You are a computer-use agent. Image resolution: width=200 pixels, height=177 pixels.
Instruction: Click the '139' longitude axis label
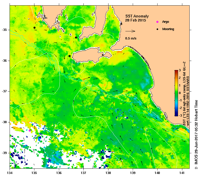click(133, 173)
